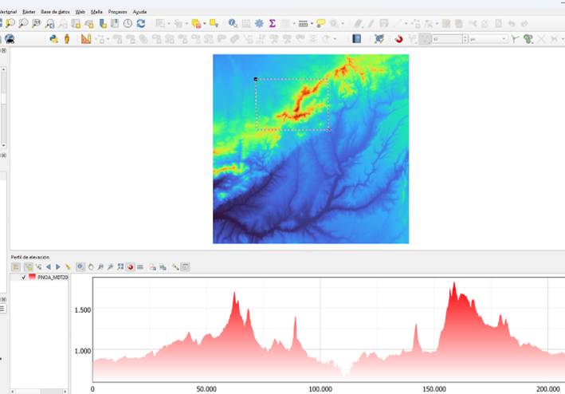This screenshot has height=394, width=565.
Task: Click the Refresh map canvas icon
Action: pos(141,24)
